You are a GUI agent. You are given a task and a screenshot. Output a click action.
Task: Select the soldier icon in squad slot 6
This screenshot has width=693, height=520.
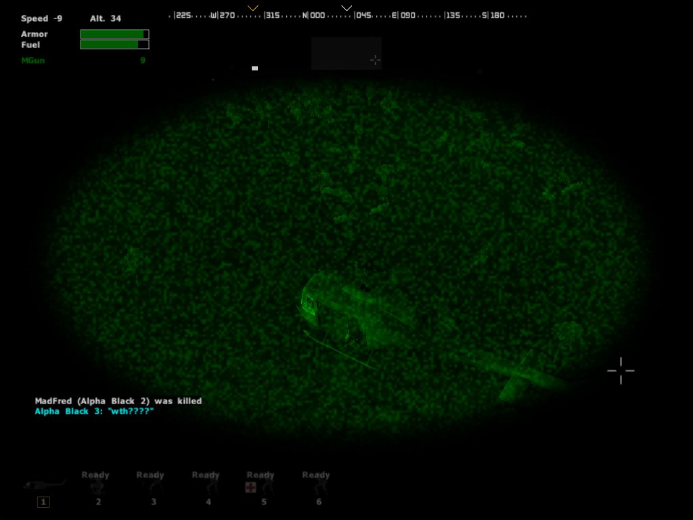(x=322, y=487)
